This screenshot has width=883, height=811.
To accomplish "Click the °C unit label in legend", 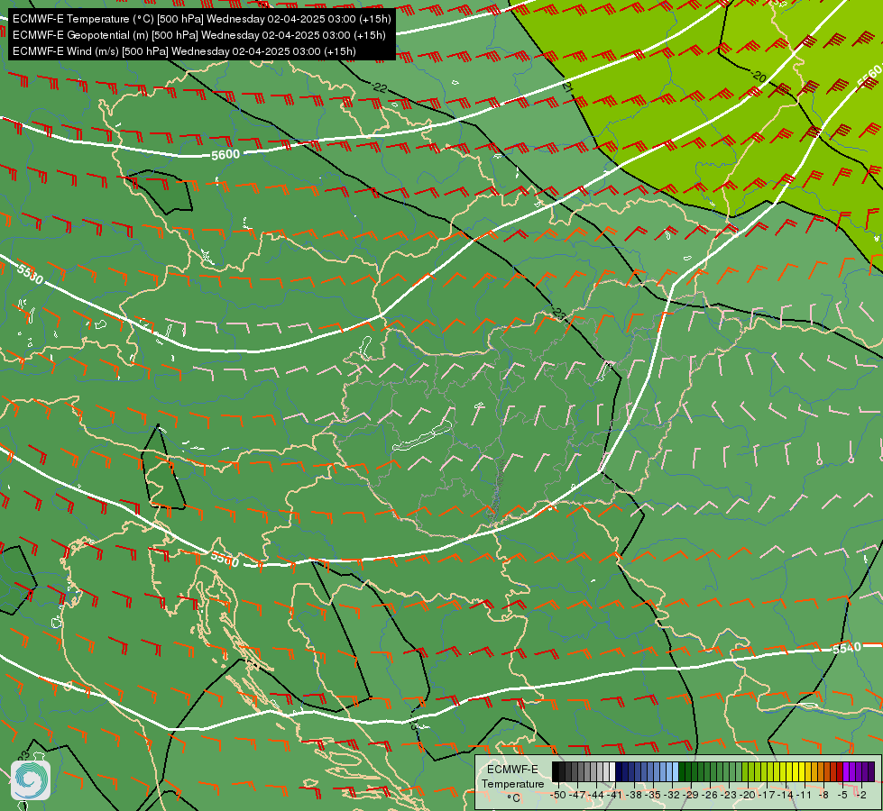I will tap(513, 798).
